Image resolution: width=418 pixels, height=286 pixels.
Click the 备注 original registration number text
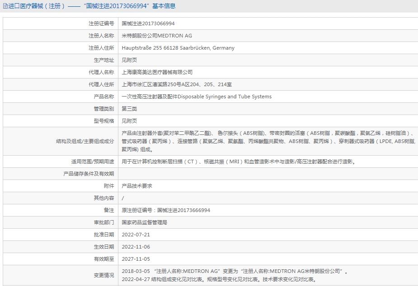point(166,210)
